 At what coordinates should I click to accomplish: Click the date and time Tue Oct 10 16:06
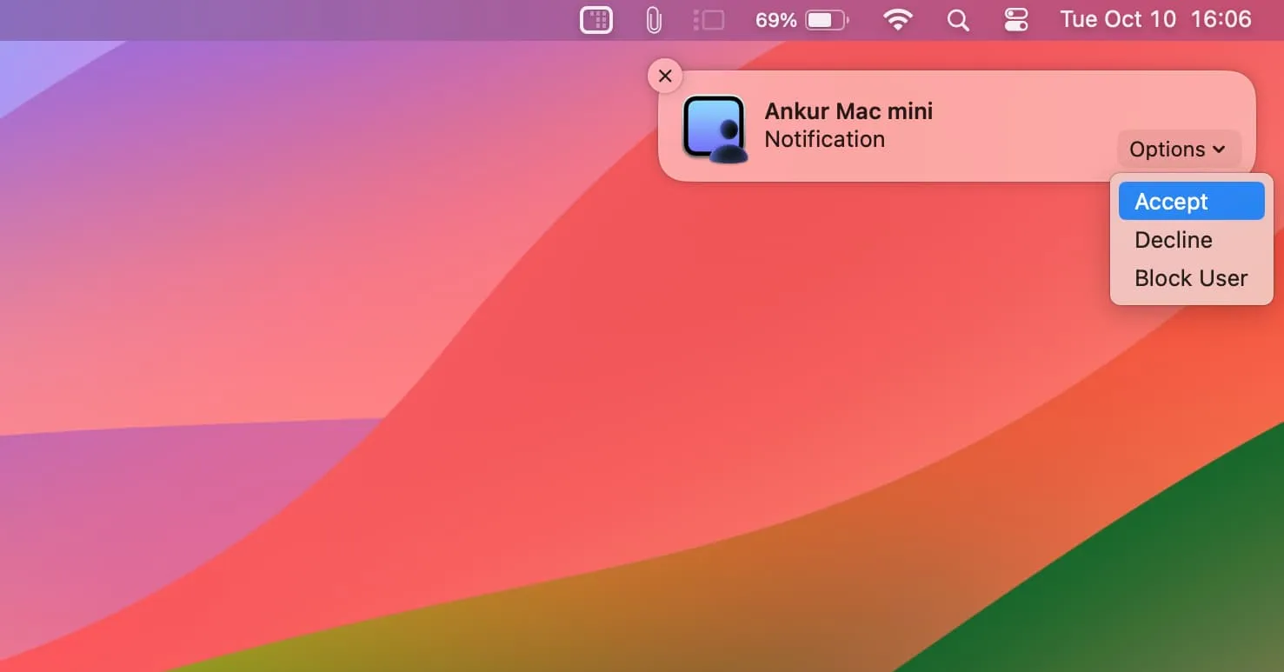click(1155, 20)
